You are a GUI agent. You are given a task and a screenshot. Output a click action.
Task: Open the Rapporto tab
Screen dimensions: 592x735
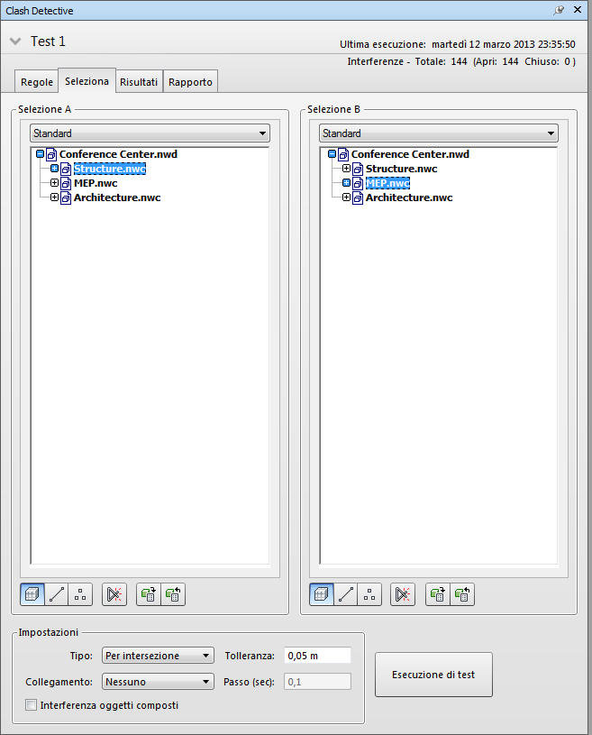pos(190,81)
